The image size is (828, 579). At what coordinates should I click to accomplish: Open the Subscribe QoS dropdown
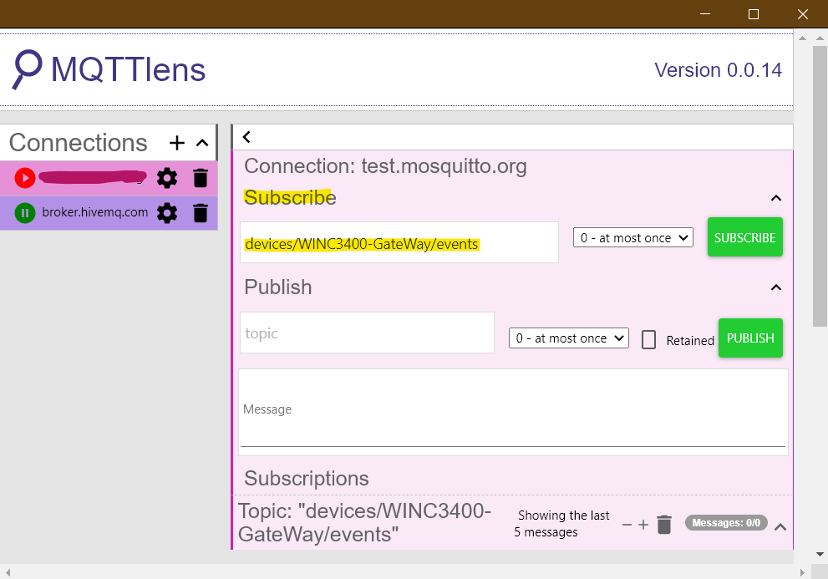633,238
